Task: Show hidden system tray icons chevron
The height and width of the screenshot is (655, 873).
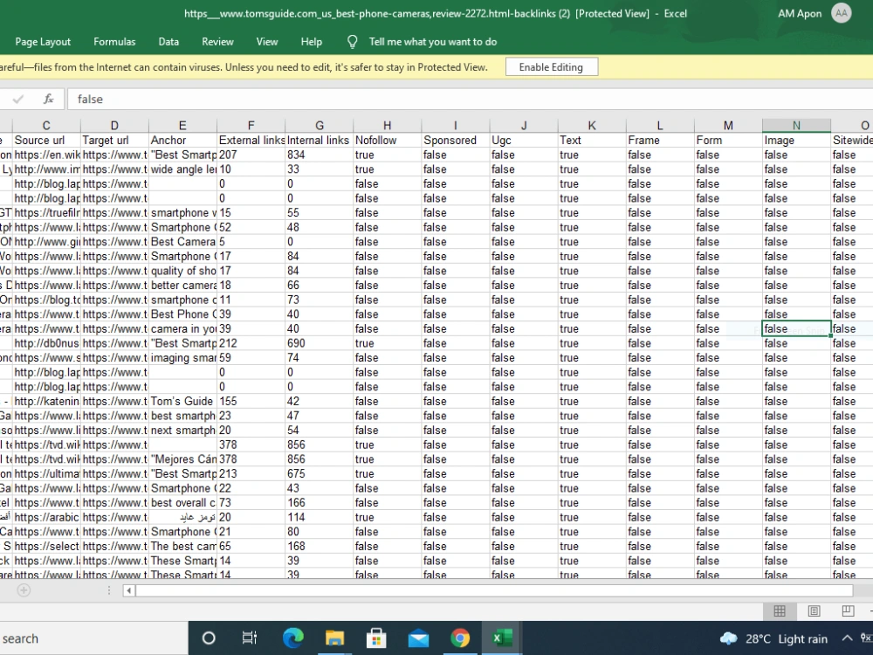Action: (847, 638)
